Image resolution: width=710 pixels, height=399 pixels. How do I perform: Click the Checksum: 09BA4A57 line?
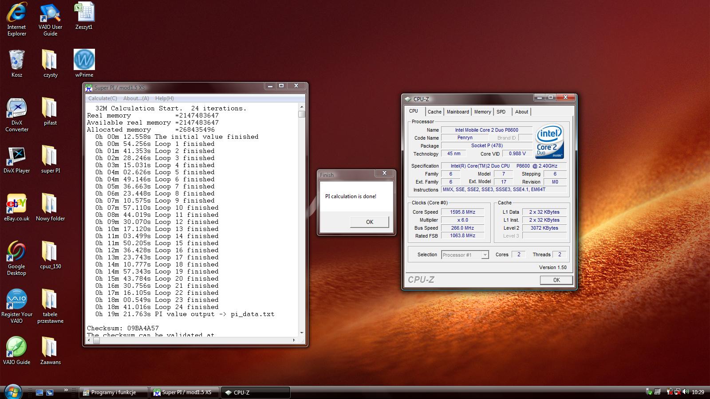pyautogui.click(x=123, y=328)
